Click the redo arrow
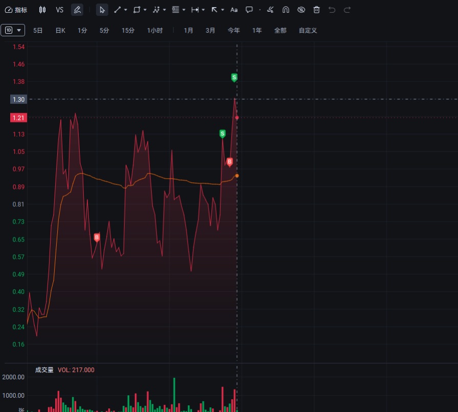This screenshot has height=412, width=458. (x=347, y=10)
